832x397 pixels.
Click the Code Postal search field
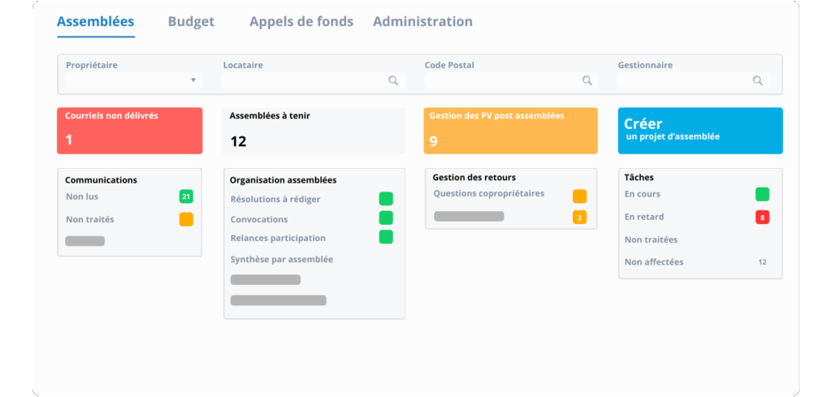511,80
